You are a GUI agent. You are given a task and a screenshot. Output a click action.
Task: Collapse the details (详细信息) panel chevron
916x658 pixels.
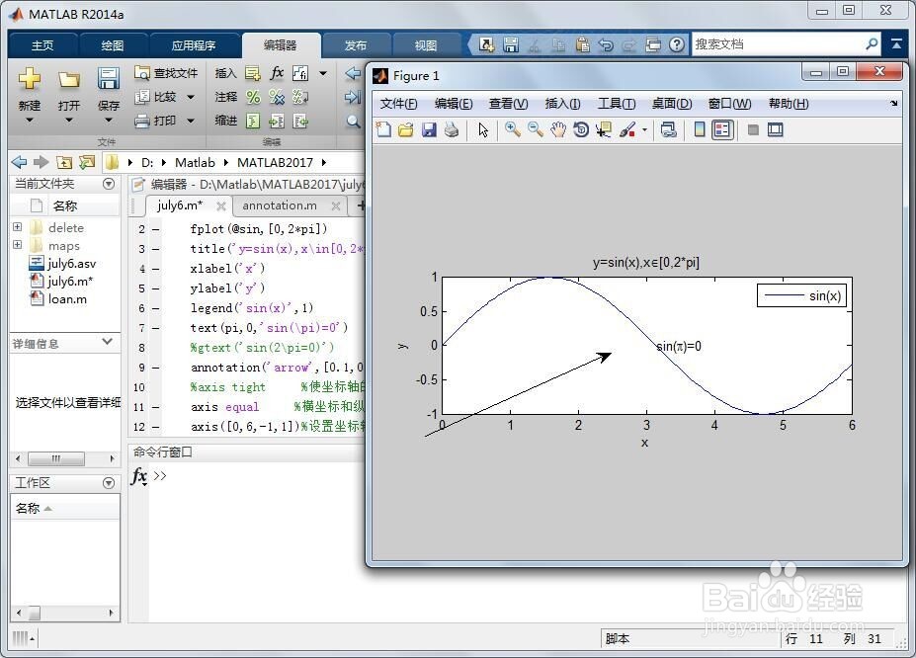107,342
